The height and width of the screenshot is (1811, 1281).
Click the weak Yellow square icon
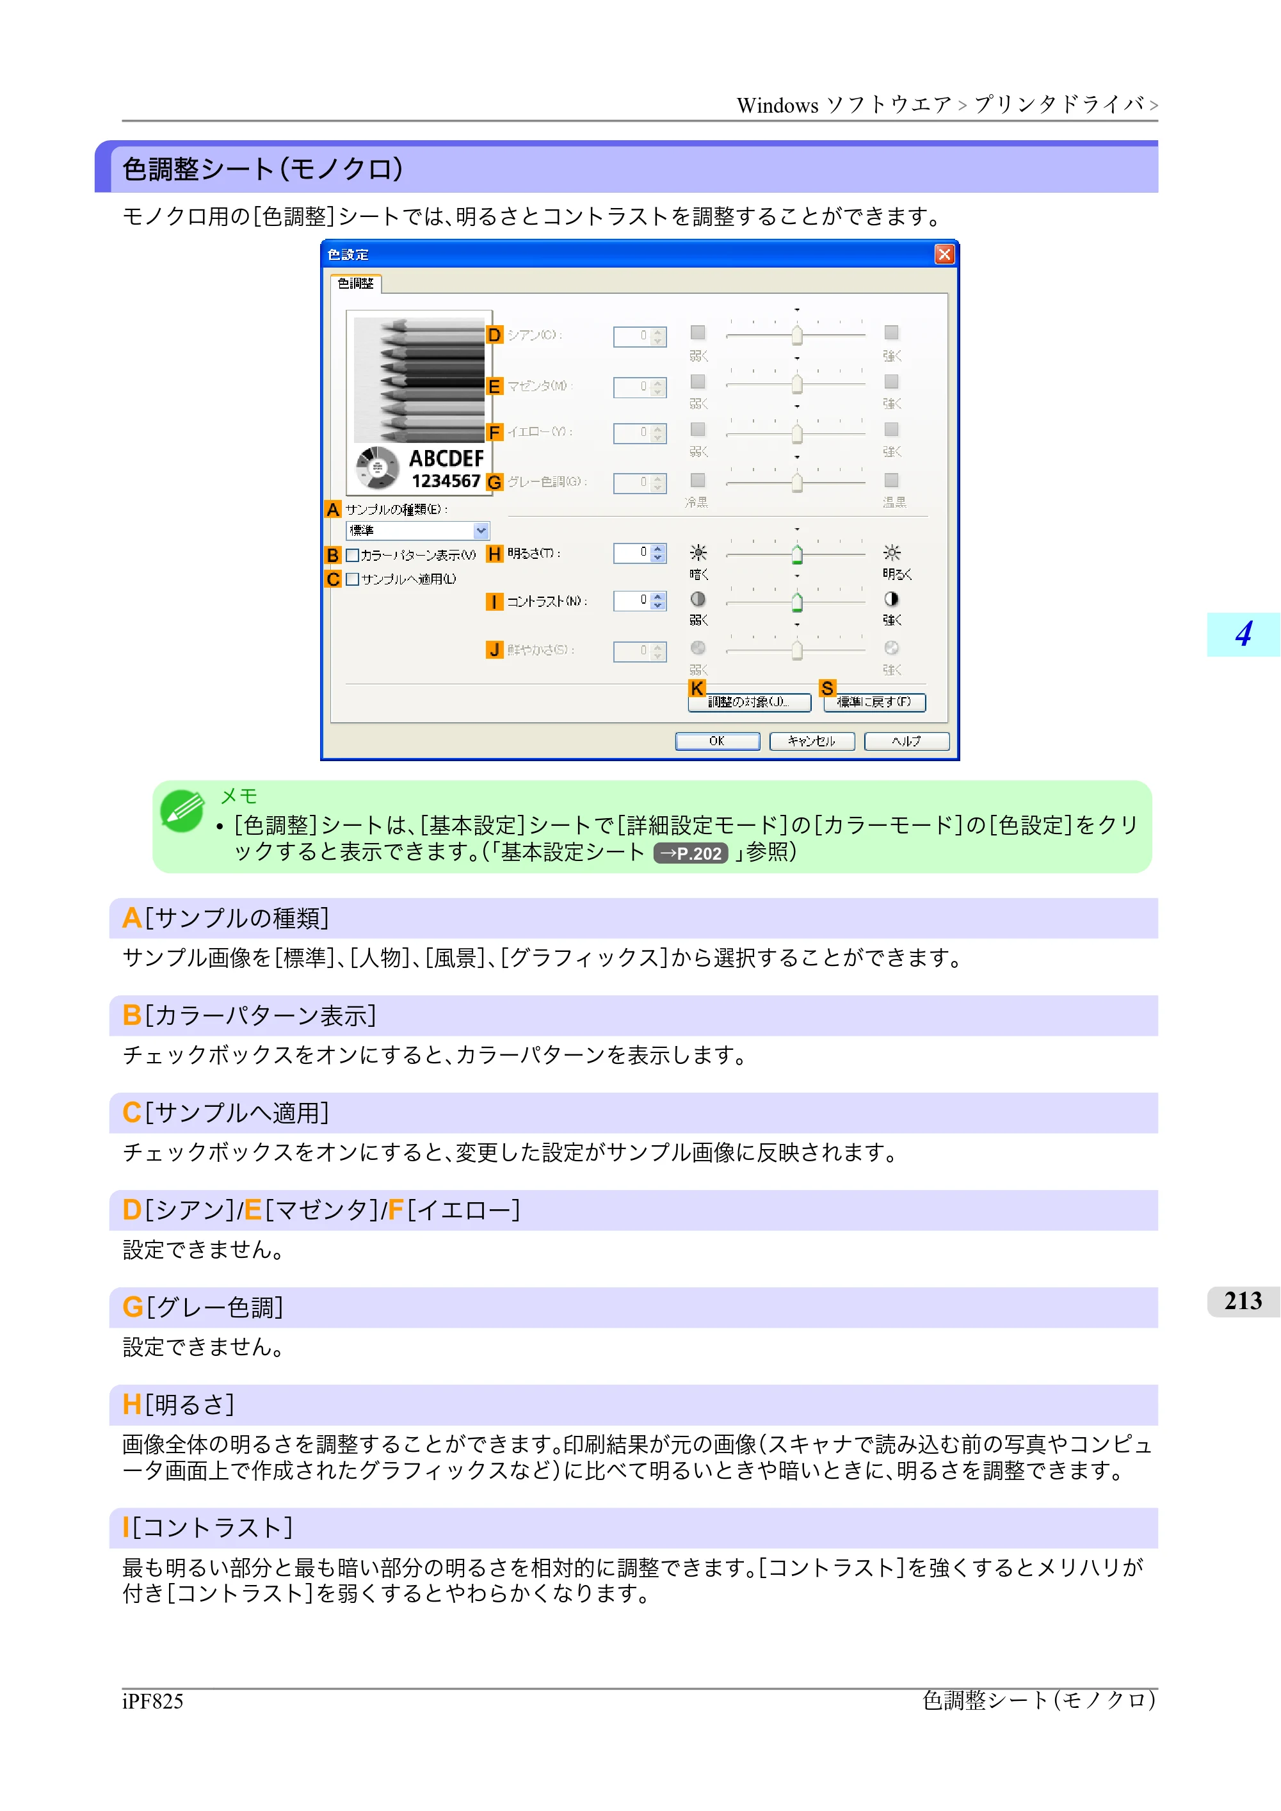pos(698,430)
